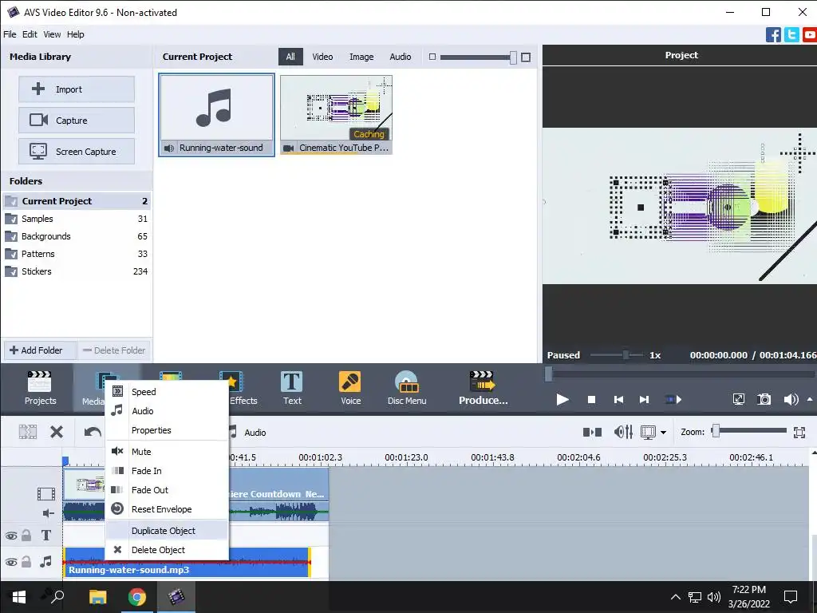Open the Disc Menu tool

(406, 388)
